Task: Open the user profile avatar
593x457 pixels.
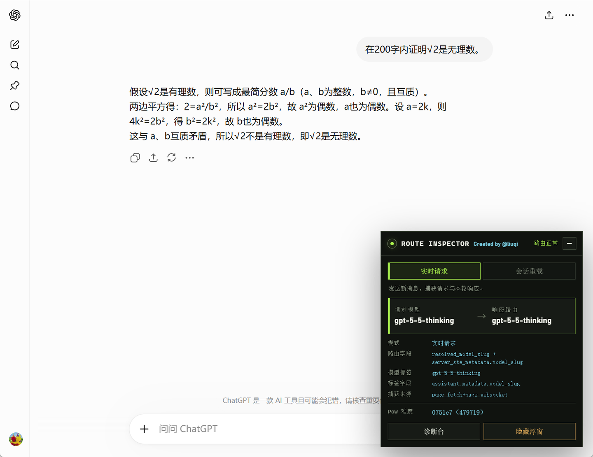Action: [x=16, y=439]
